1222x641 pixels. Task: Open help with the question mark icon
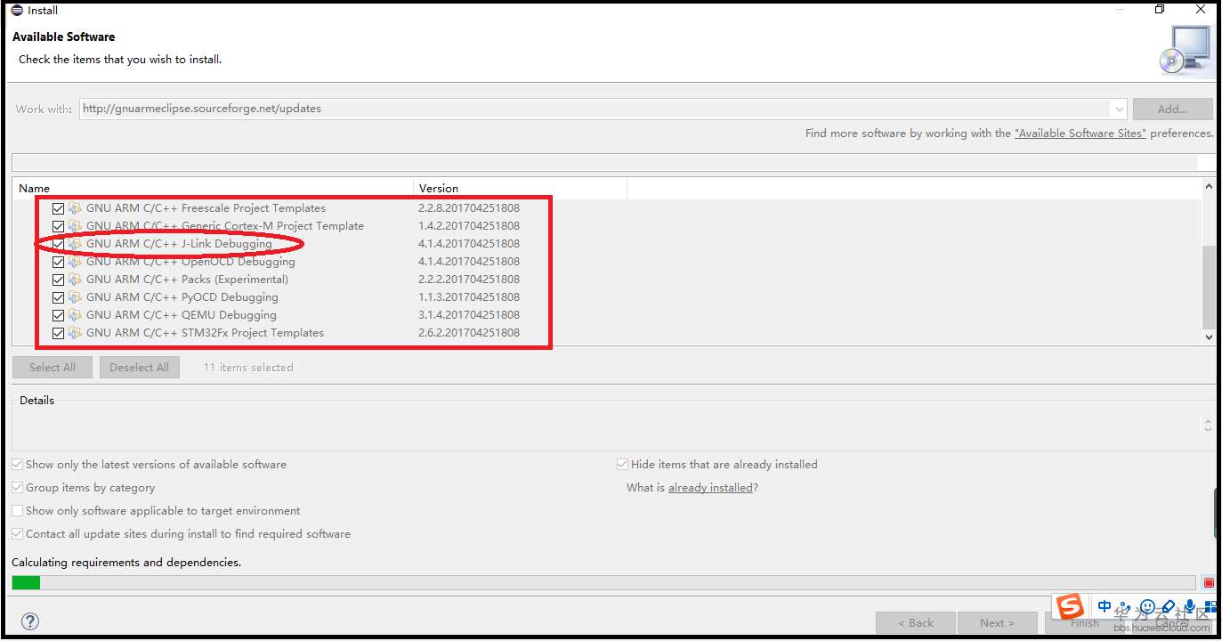30,621
